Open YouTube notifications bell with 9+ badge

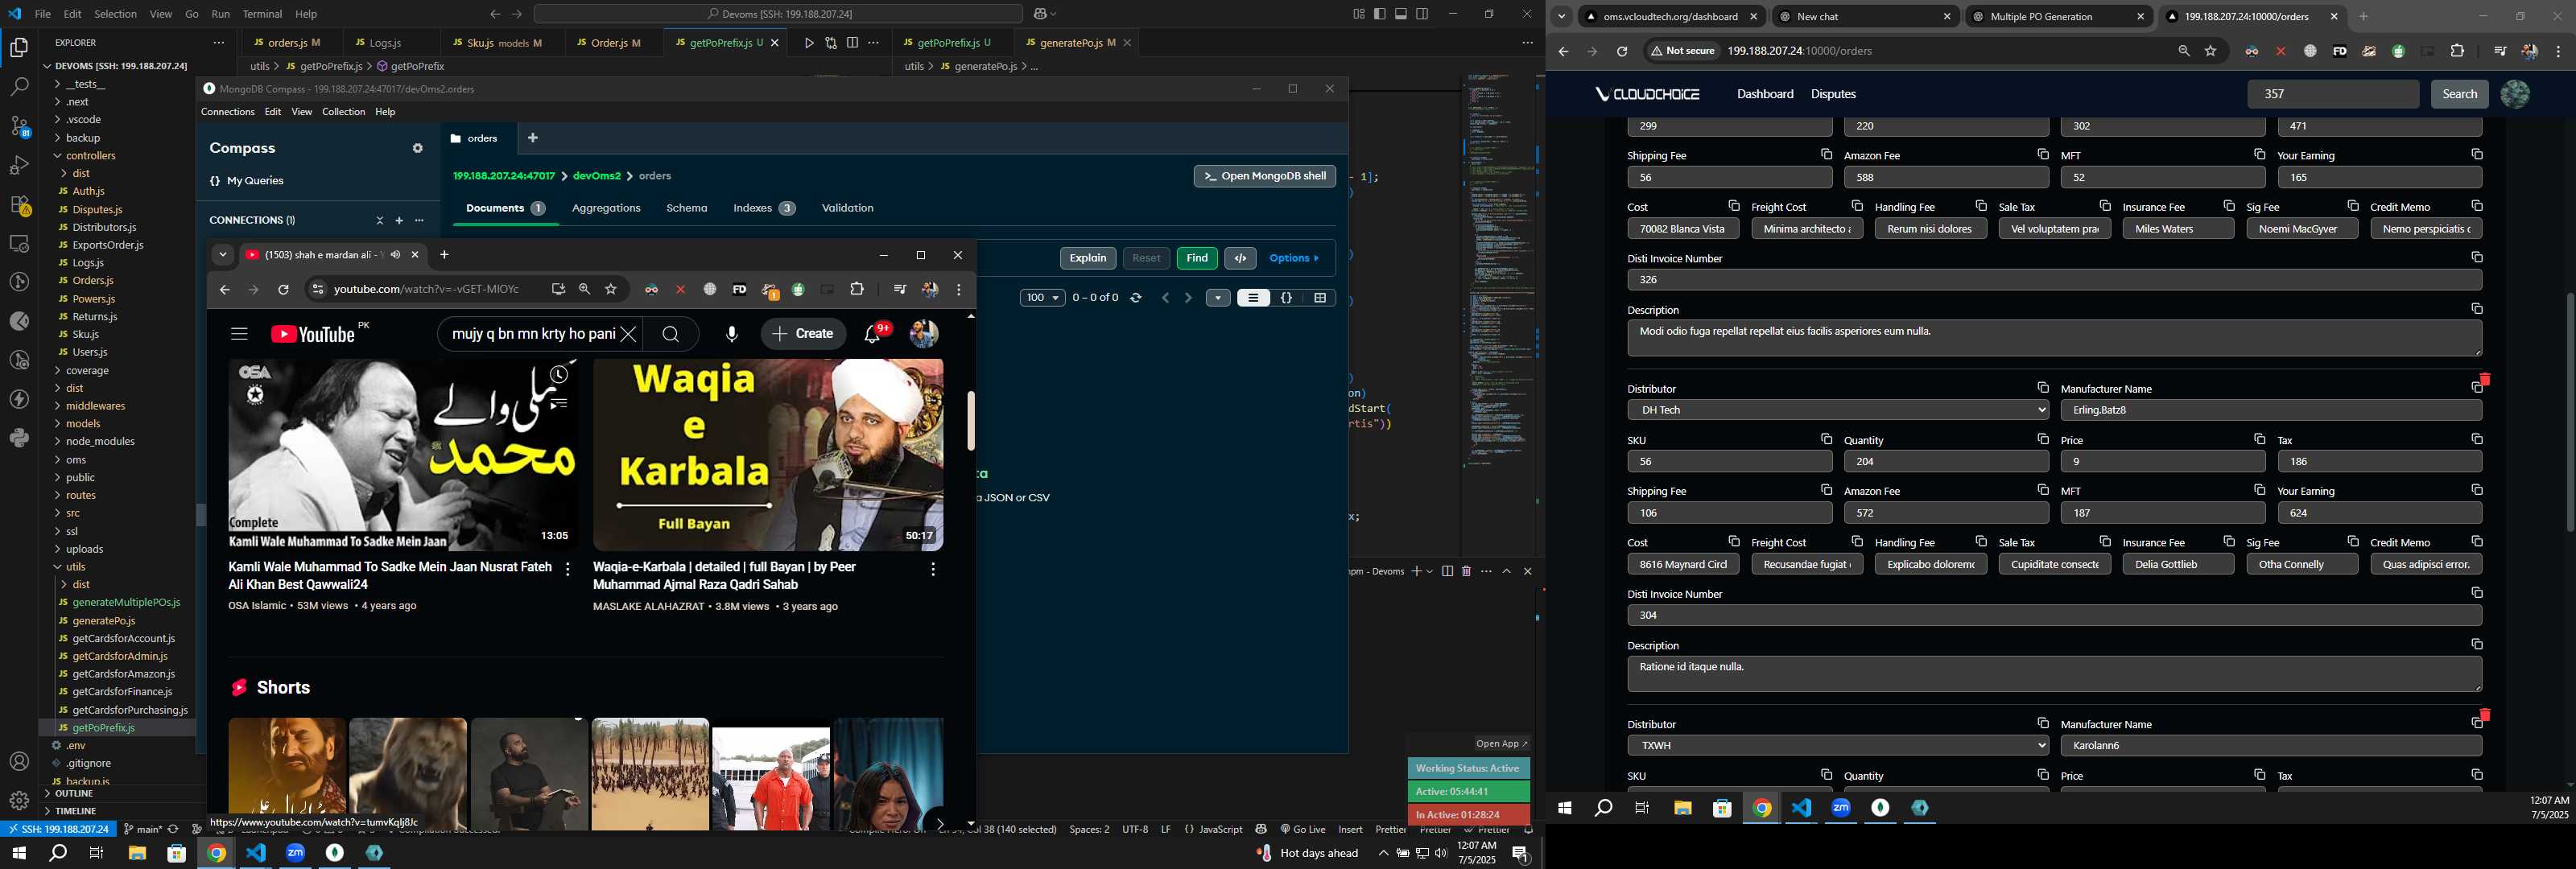click(874, 335)
